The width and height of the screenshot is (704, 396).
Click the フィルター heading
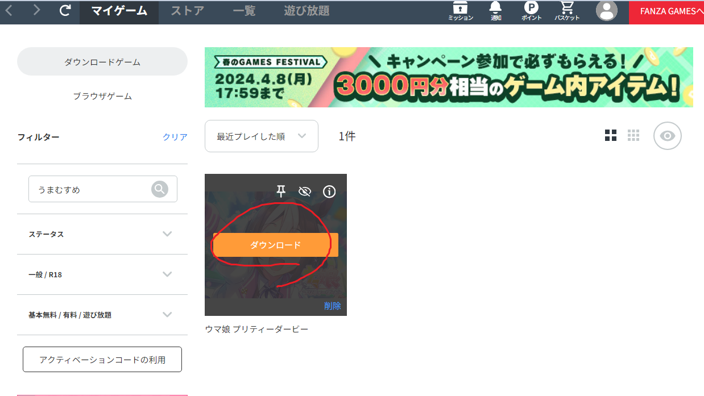pos(38,137)
